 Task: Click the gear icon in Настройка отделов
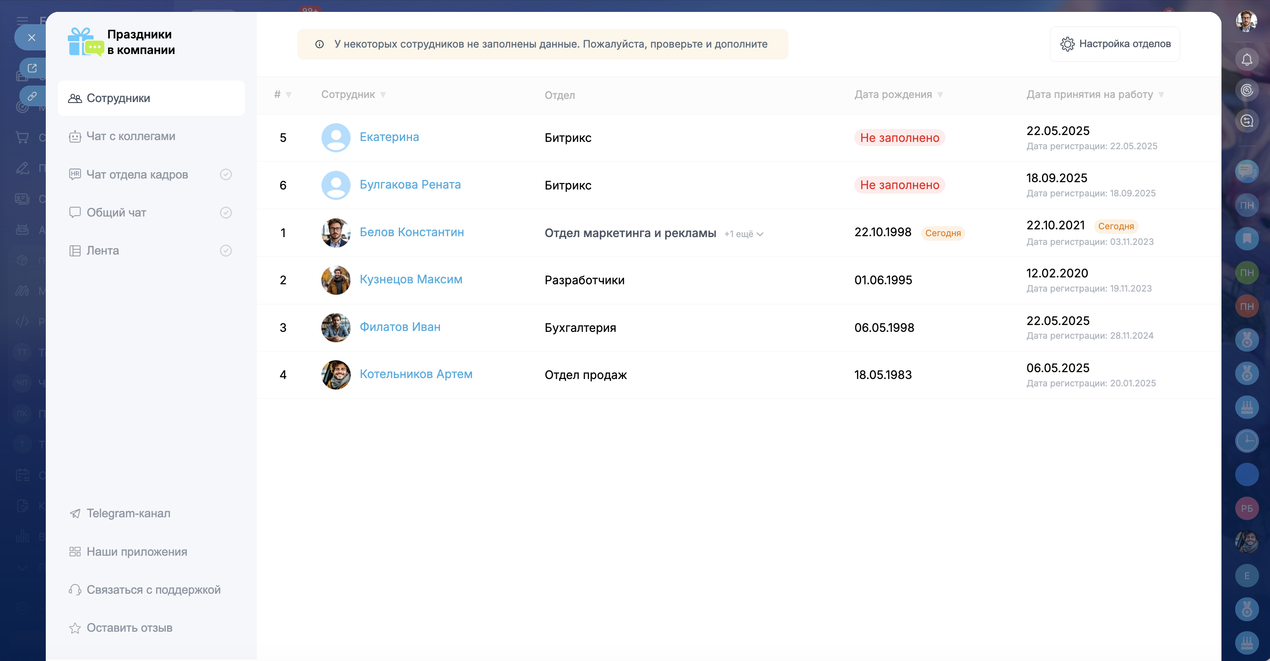(x=1067, y=44)
